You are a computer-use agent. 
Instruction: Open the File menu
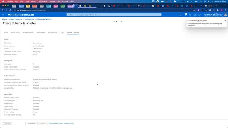coord(16,1)
